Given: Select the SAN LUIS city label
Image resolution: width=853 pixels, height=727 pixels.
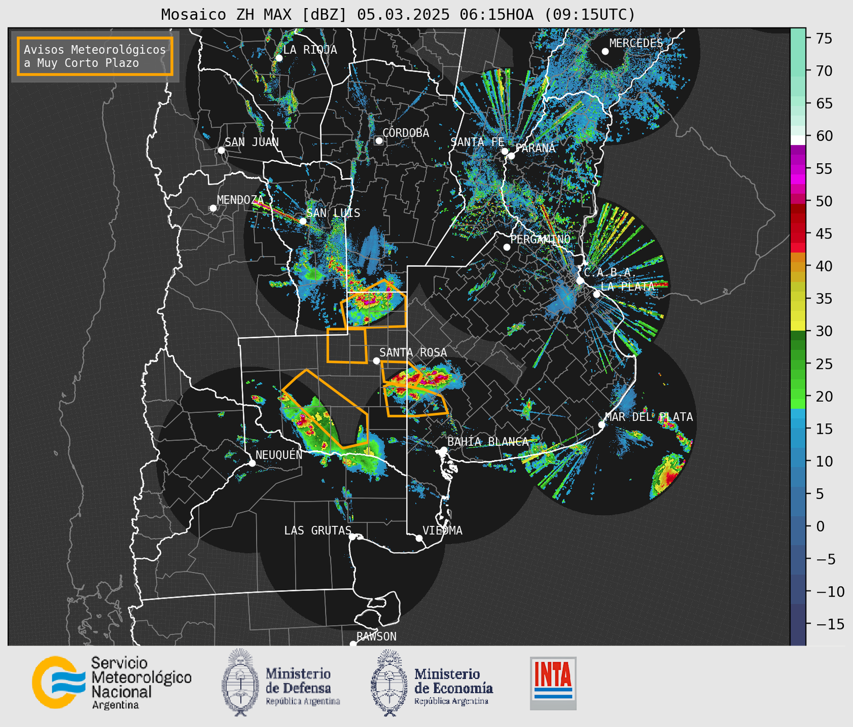Looking at the screenshot, I should (333, 213).
